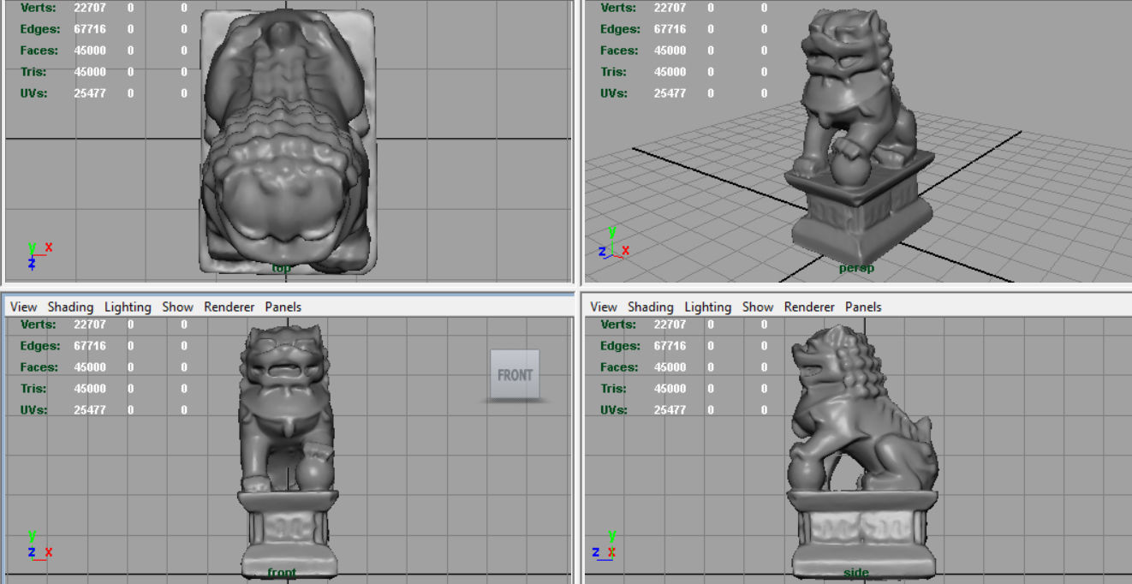Viewport: 1132px width, 584px height.
Task: Open View menu in the front viewport panel
Action: pos(23,307)
